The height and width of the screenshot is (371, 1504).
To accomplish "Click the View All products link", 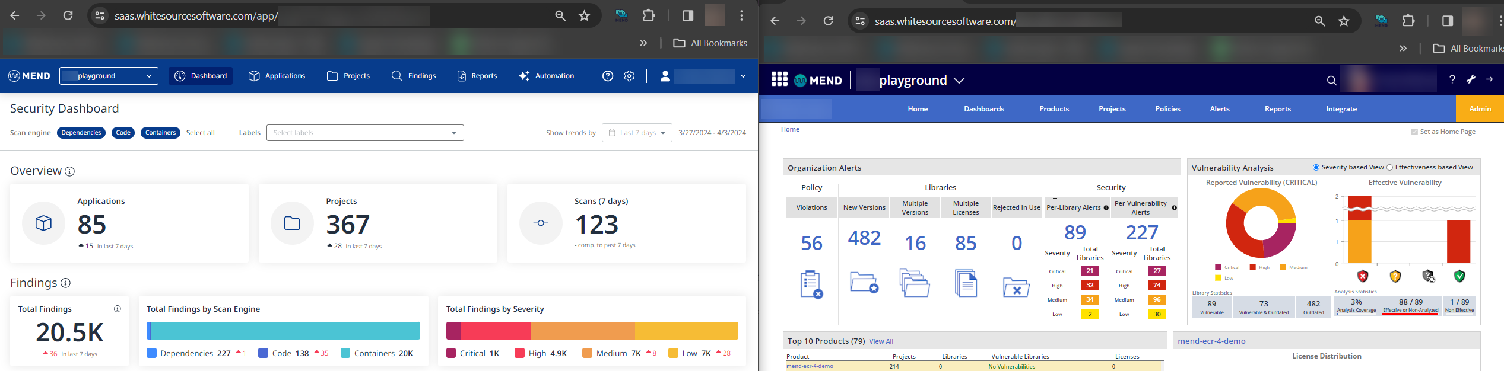I will click(881, 341).
